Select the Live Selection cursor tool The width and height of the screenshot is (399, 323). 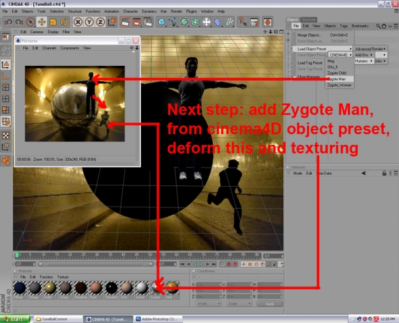(31, 22)
